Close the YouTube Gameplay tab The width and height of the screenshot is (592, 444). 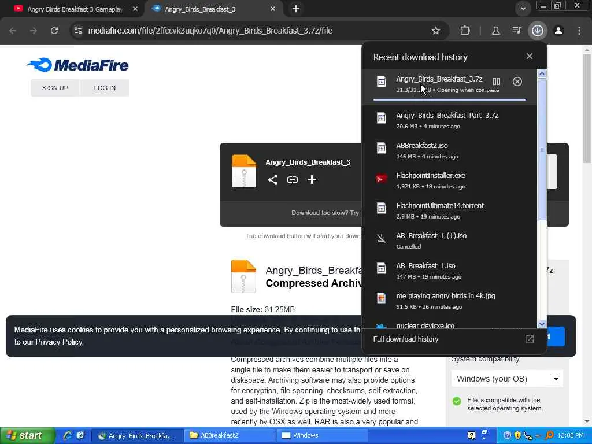(135, 9)
